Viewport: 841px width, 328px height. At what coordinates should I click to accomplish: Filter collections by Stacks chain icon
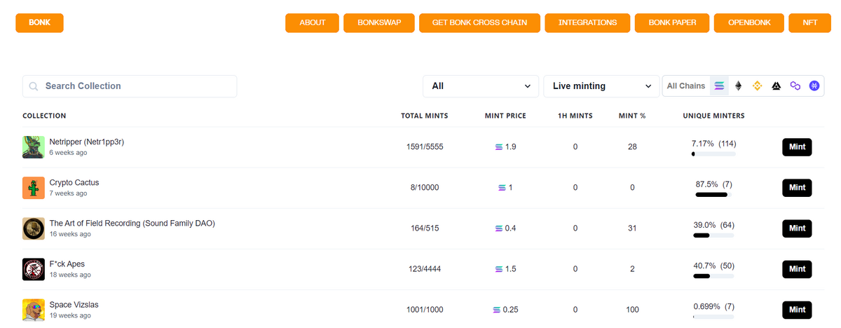point(814,86)
